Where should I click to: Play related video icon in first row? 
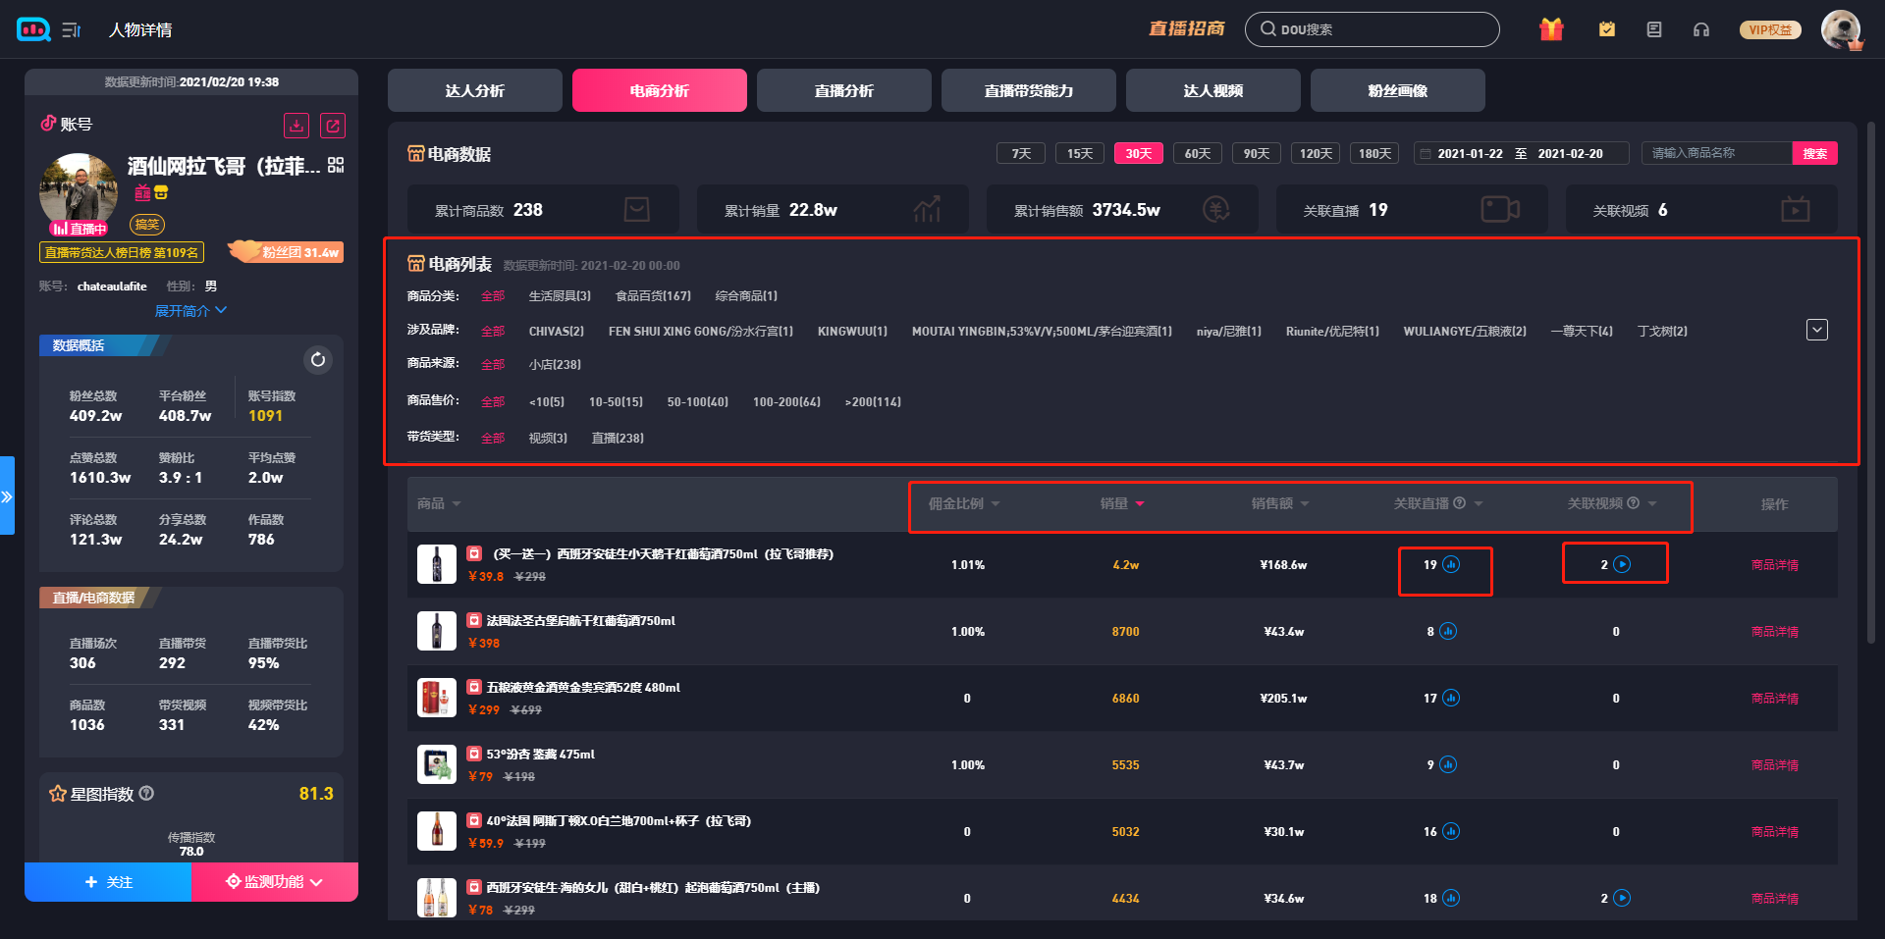pyautogui.click(x=1622, y=564)
